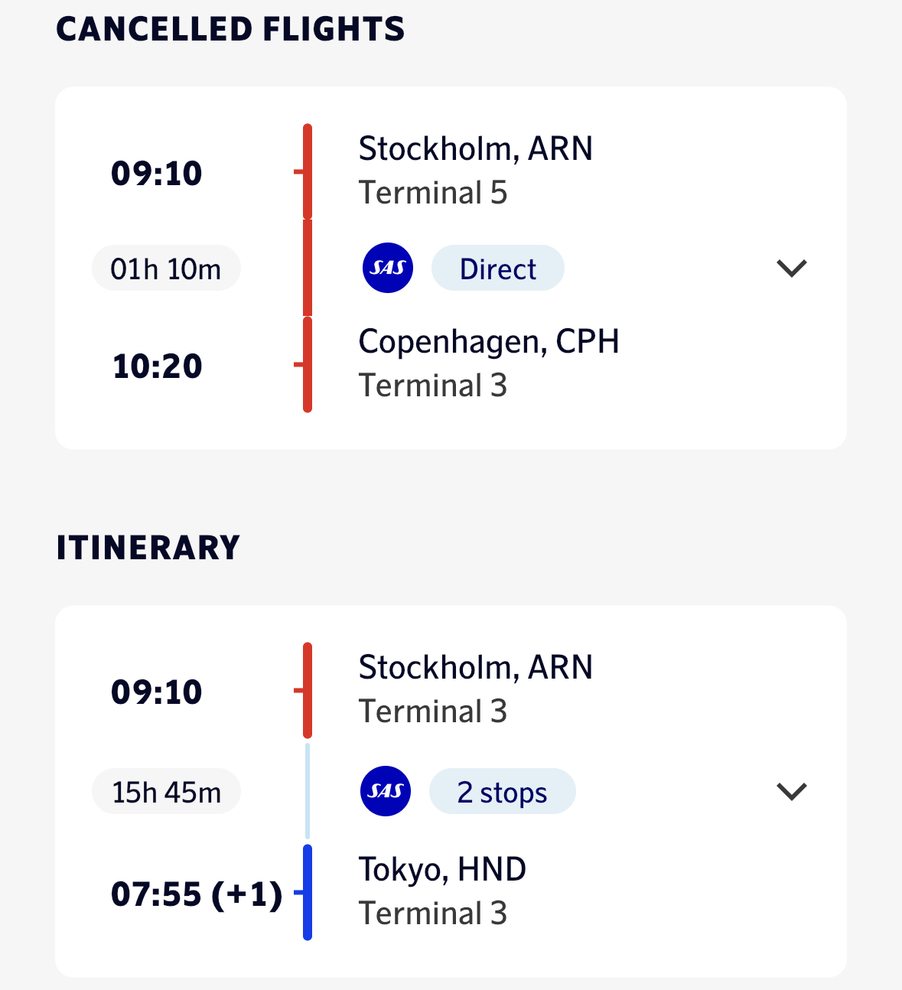This screenshot has width=902, height=990.
Task: Click the Tokyo, HND destination
Action: tap(442, 869)
